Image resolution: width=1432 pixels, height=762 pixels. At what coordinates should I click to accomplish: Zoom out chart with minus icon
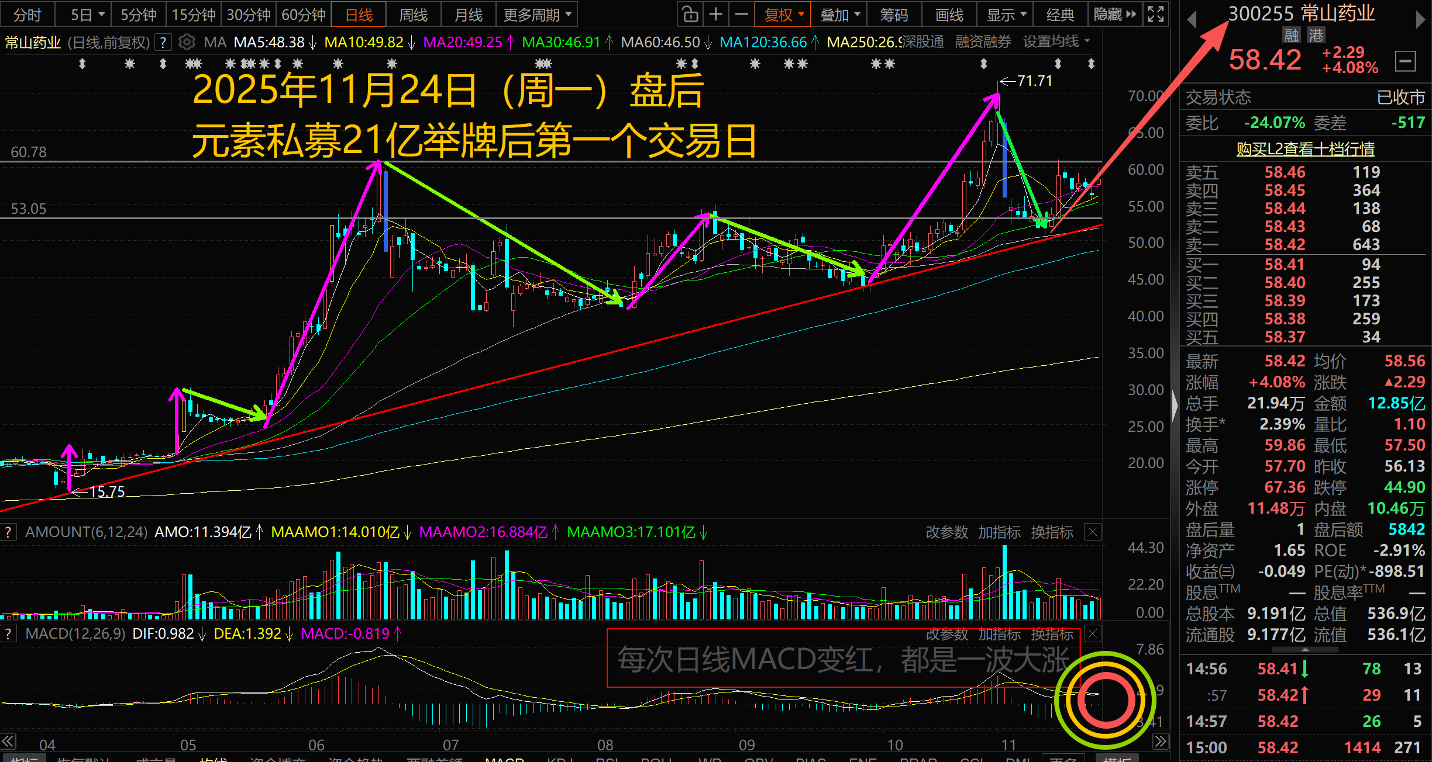741,14
